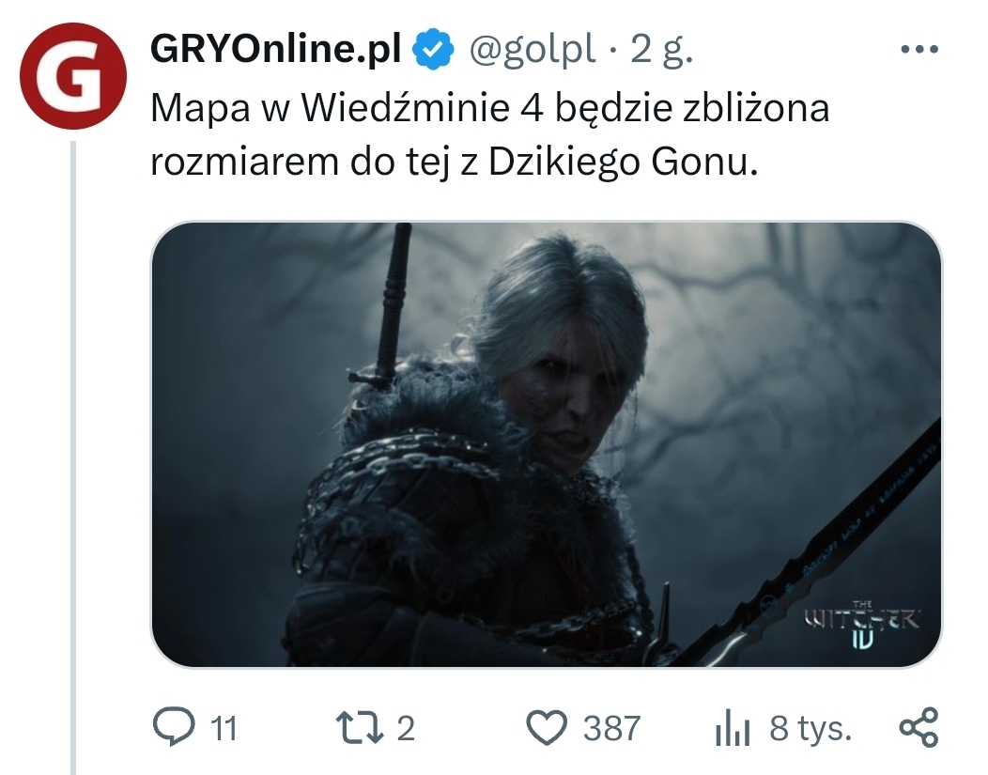Viewport: 988px width, 775px height.
Task: Click the share icon
Action: (919, 728)
